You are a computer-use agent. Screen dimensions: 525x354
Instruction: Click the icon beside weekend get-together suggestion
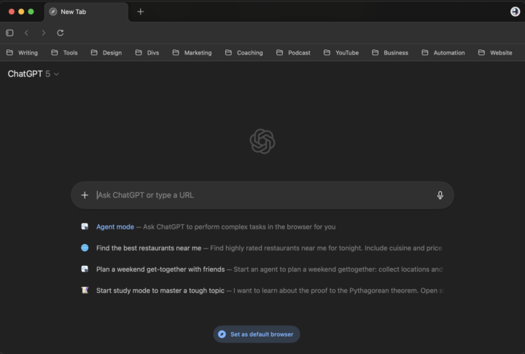coord(85,269)
